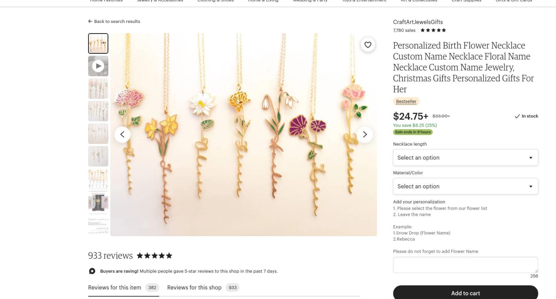Click the Buyers are raving badge icon

[92, 271]
